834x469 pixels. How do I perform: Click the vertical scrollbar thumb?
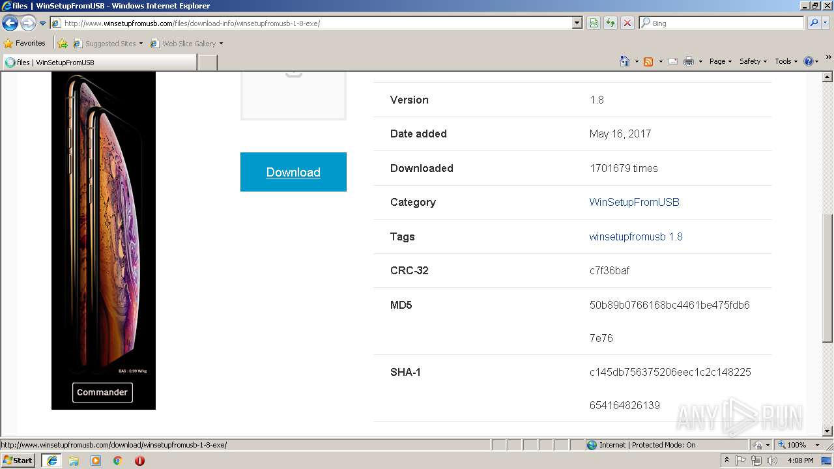click(827, 278)
